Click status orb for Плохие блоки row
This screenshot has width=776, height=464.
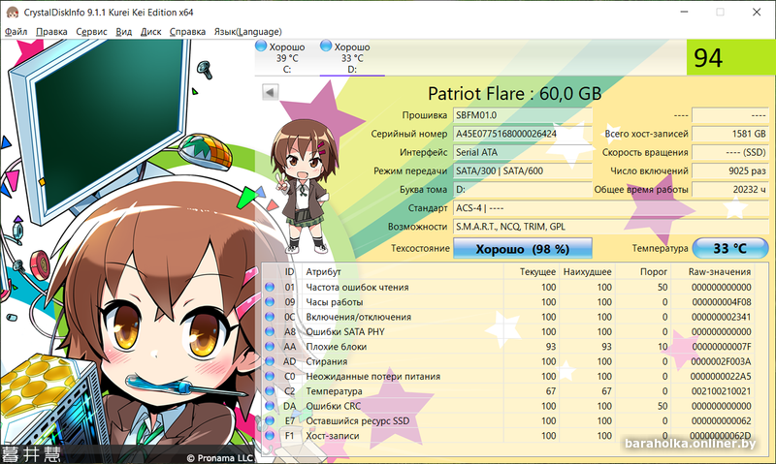point(270,347)
